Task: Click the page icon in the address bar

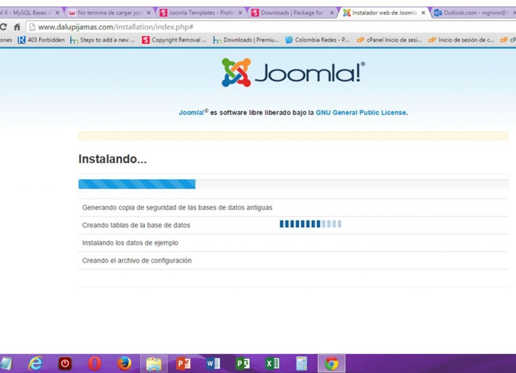Action: (x=32, y=27)
